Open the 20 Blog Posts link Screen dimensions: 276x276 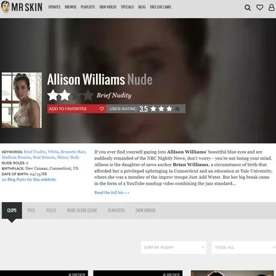coord(29,179)
